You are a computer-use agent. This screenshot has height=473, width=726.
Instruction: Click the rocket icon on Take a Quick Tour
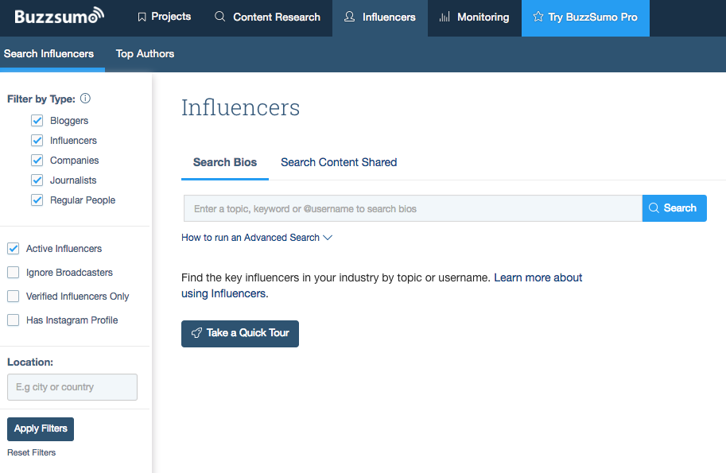pos(196,333)
